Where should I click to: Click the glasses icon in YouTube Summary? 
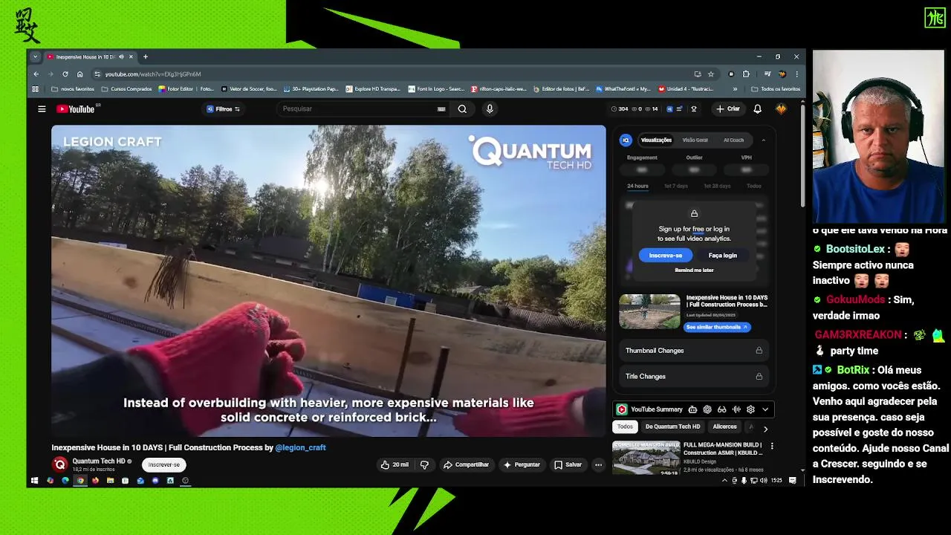(x=721, y=409)
